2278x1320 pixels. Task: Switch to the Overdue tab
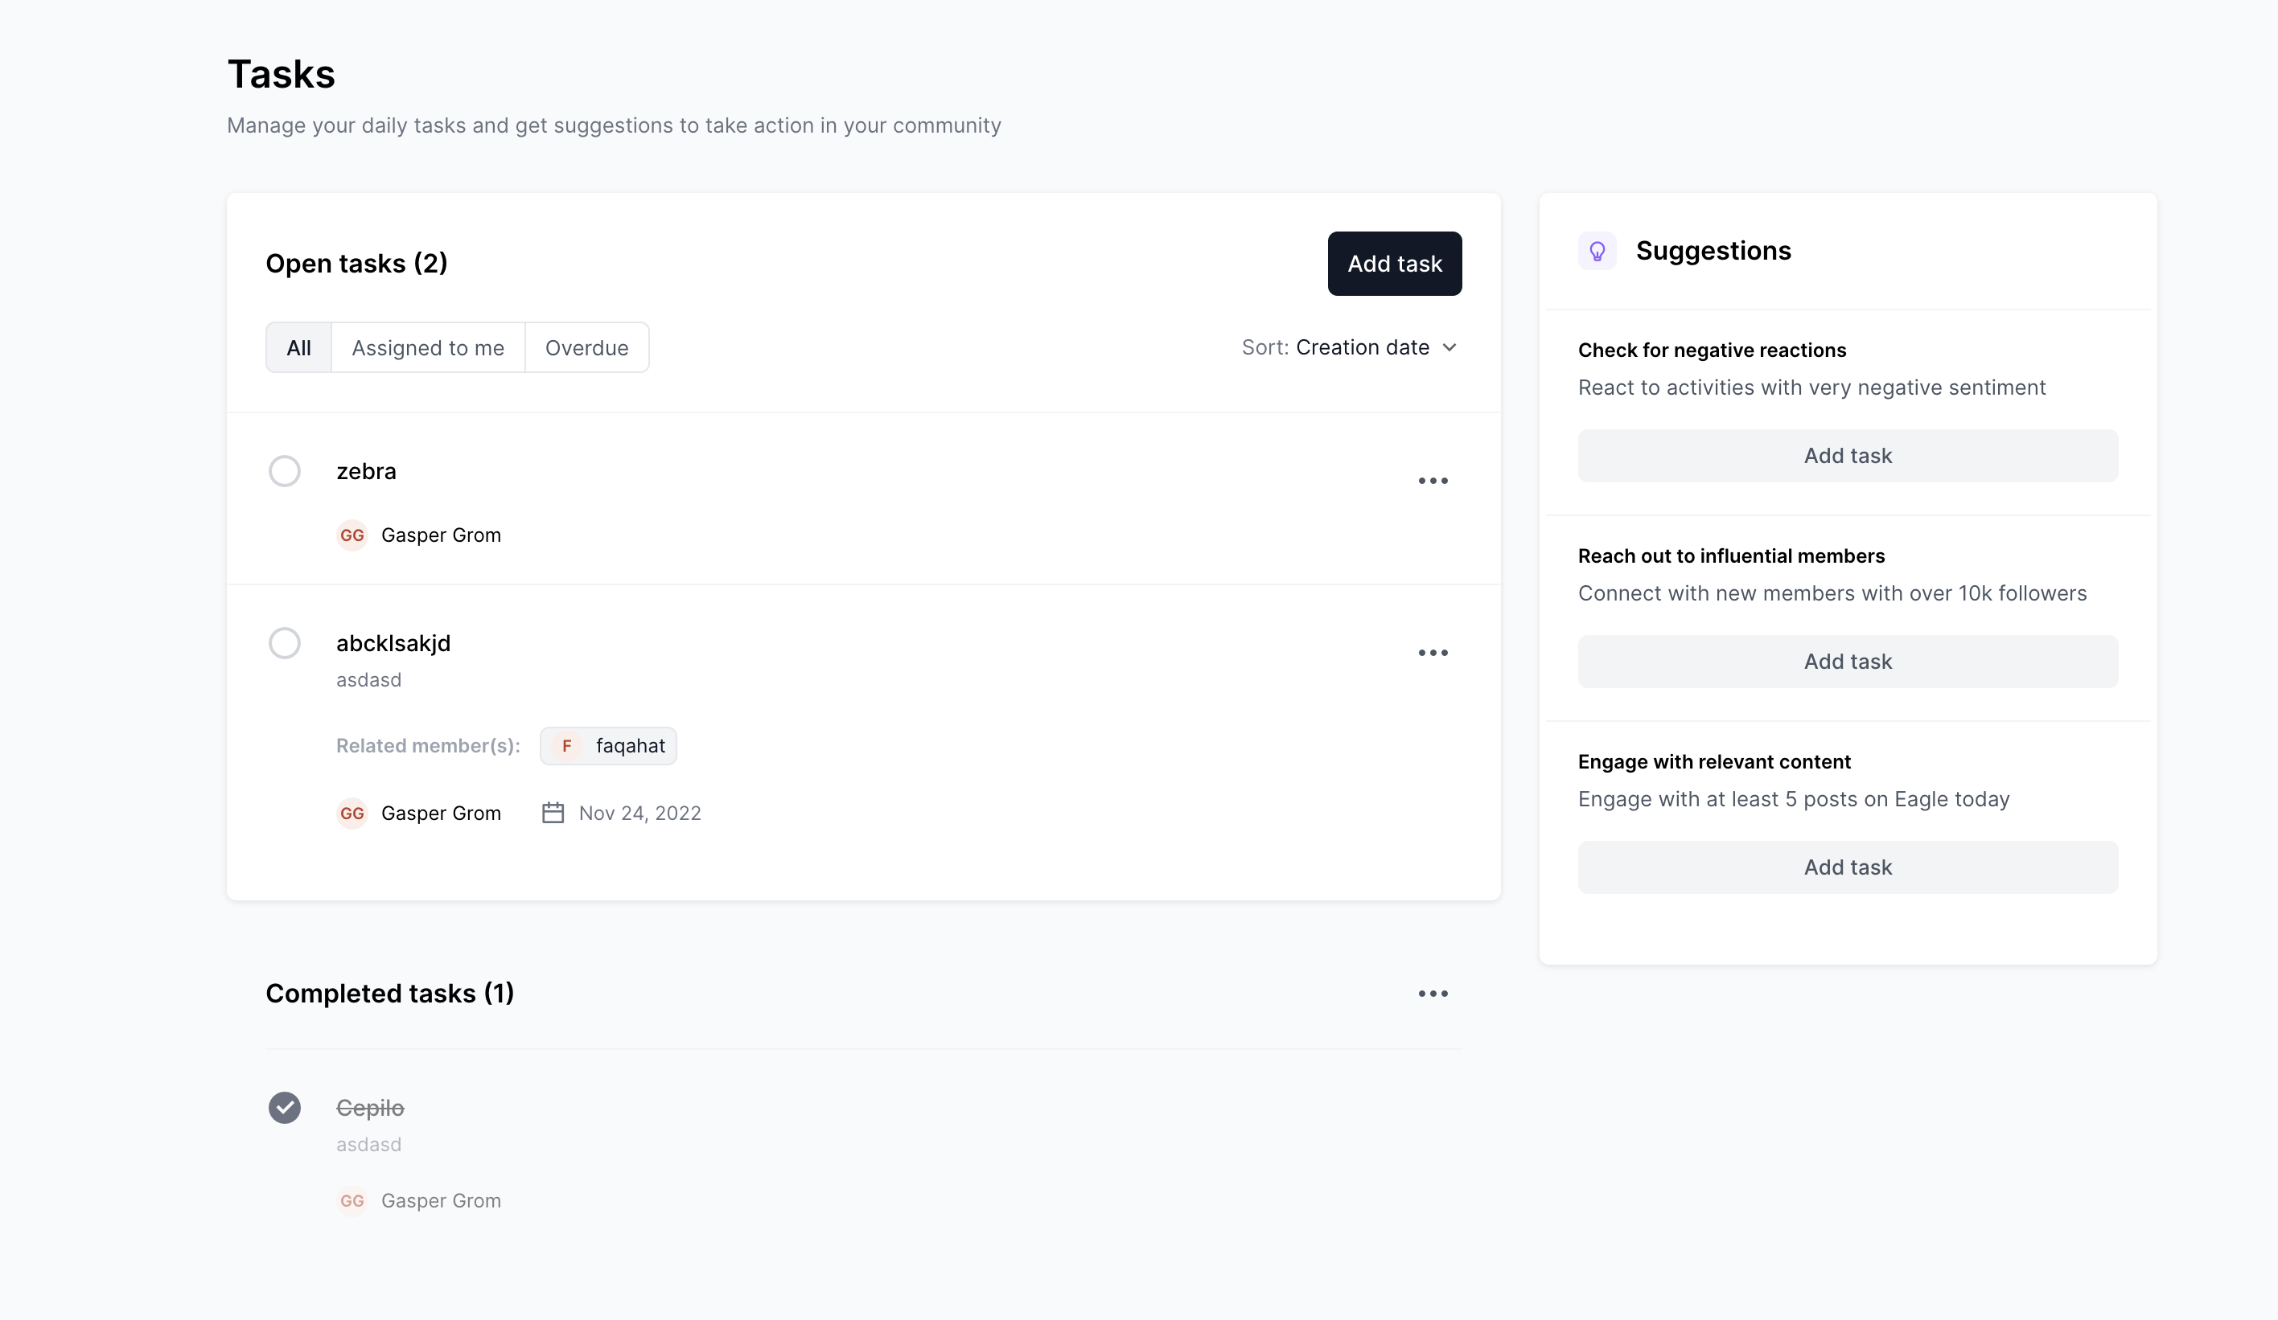586,347
